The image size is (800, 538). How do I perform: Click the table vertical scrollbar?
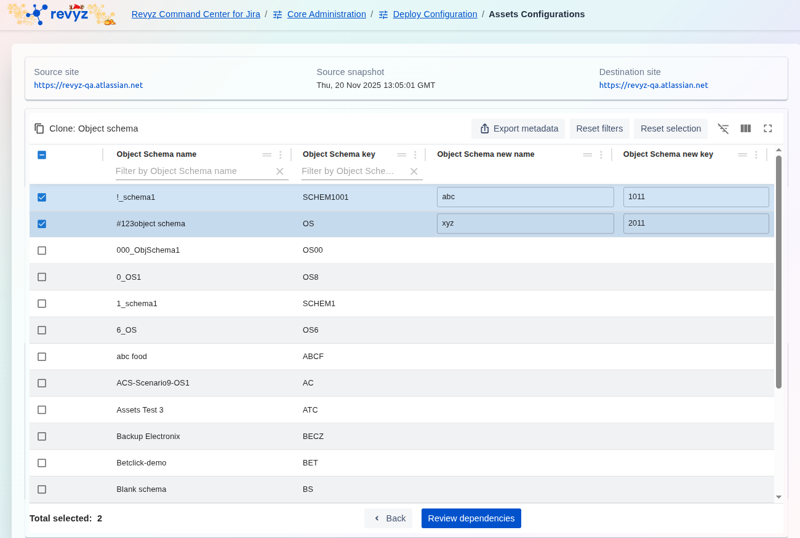[778, 272]
